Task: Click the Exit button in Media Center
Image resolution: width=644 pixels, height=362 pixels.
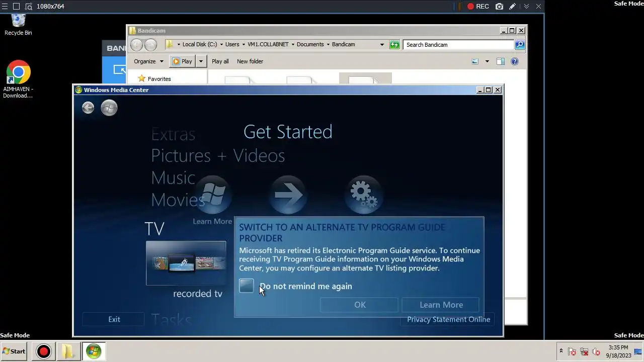Action: [x=114, y=319]
